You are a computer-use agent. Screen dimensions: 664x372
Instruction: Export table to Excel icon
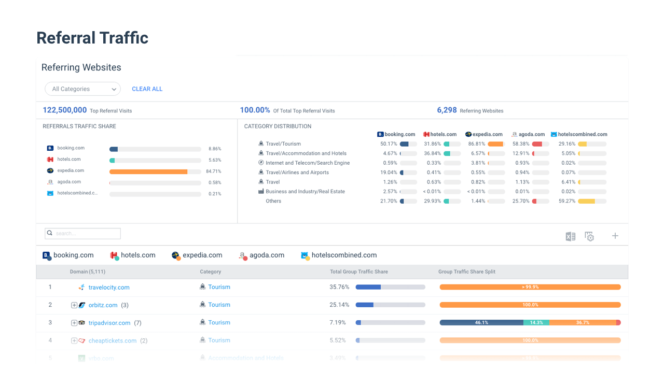[571, 236]
